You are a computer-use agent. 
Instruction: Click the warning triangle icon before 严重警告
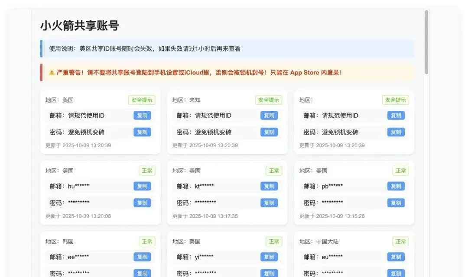[52, 72]
